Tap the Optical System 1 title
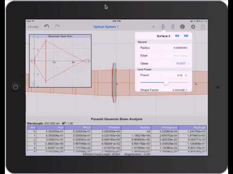Image resolution: width=233 pixels, height=174 pixels. tap(106, 27)
